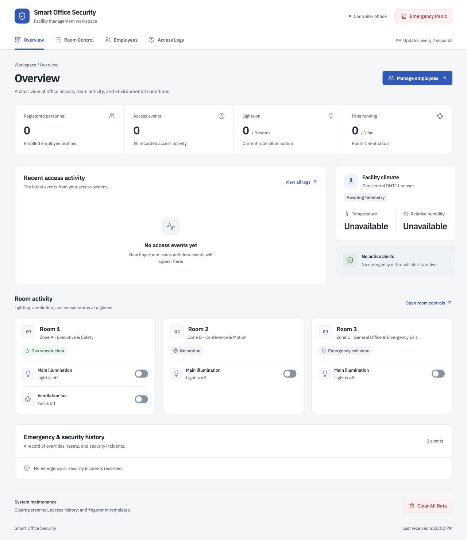
Task: Trigger the Emergency Panic button
Action: tap(424, 16)
